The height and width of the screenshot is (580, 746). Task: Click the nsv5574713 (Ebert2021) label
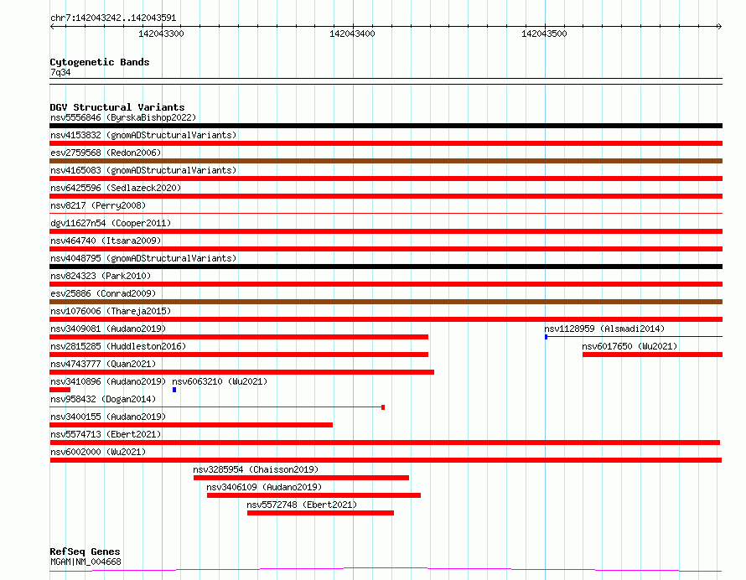(x=106, y=434)
